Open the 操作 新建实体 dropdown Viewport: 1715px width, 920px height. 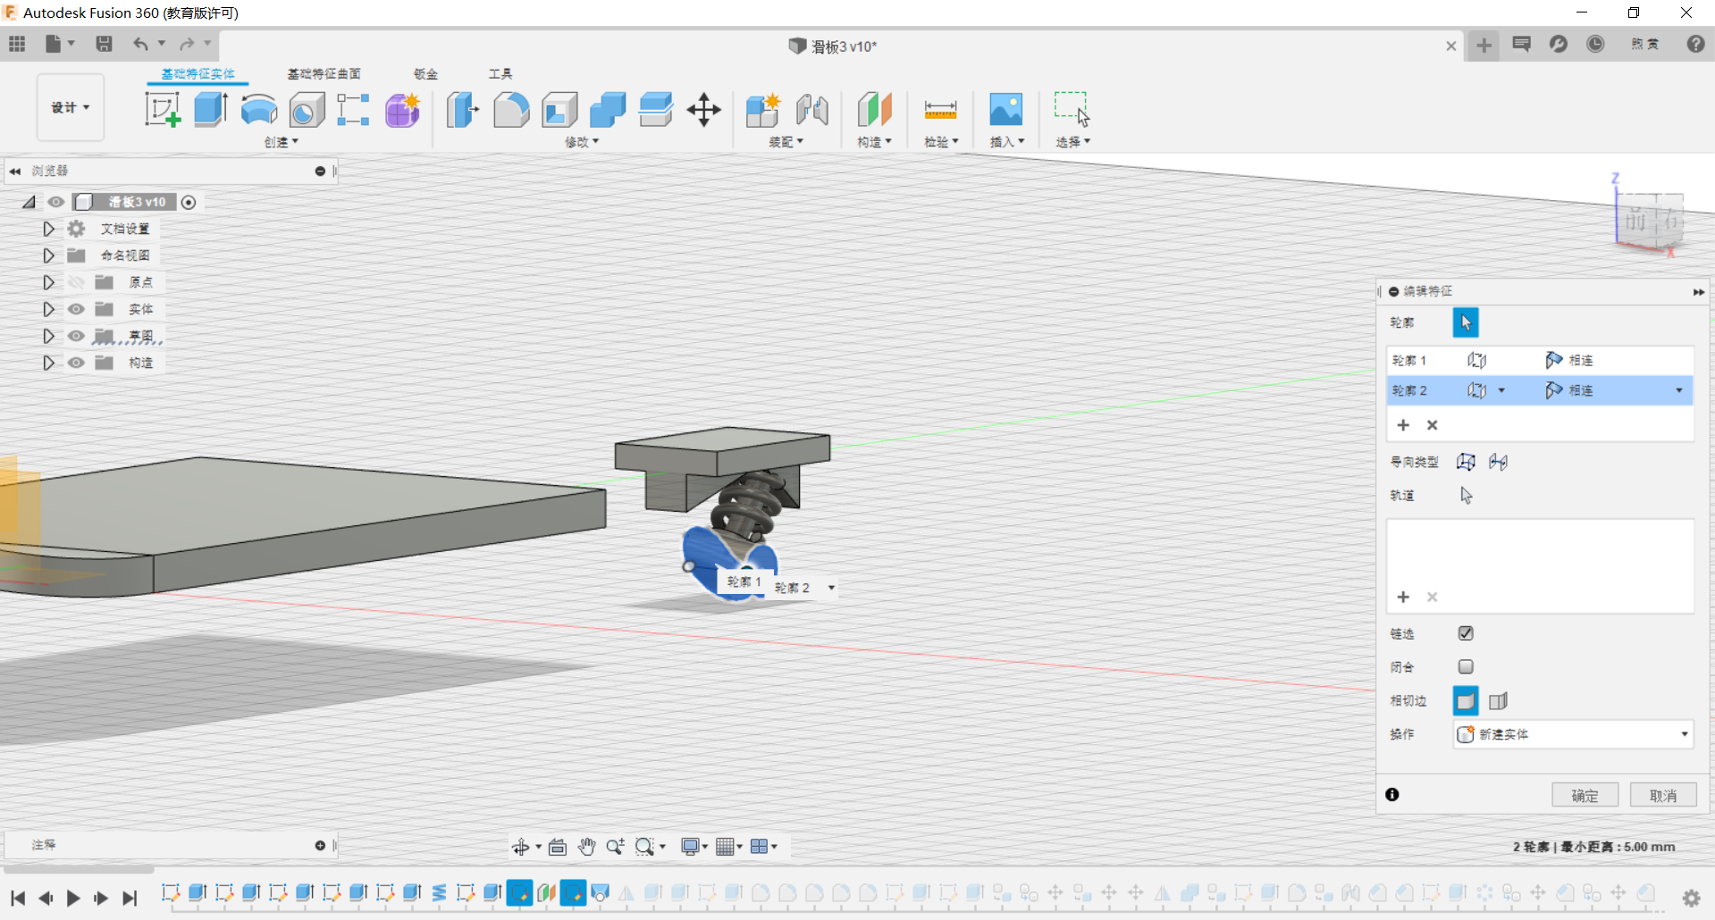pos(1573,734)
